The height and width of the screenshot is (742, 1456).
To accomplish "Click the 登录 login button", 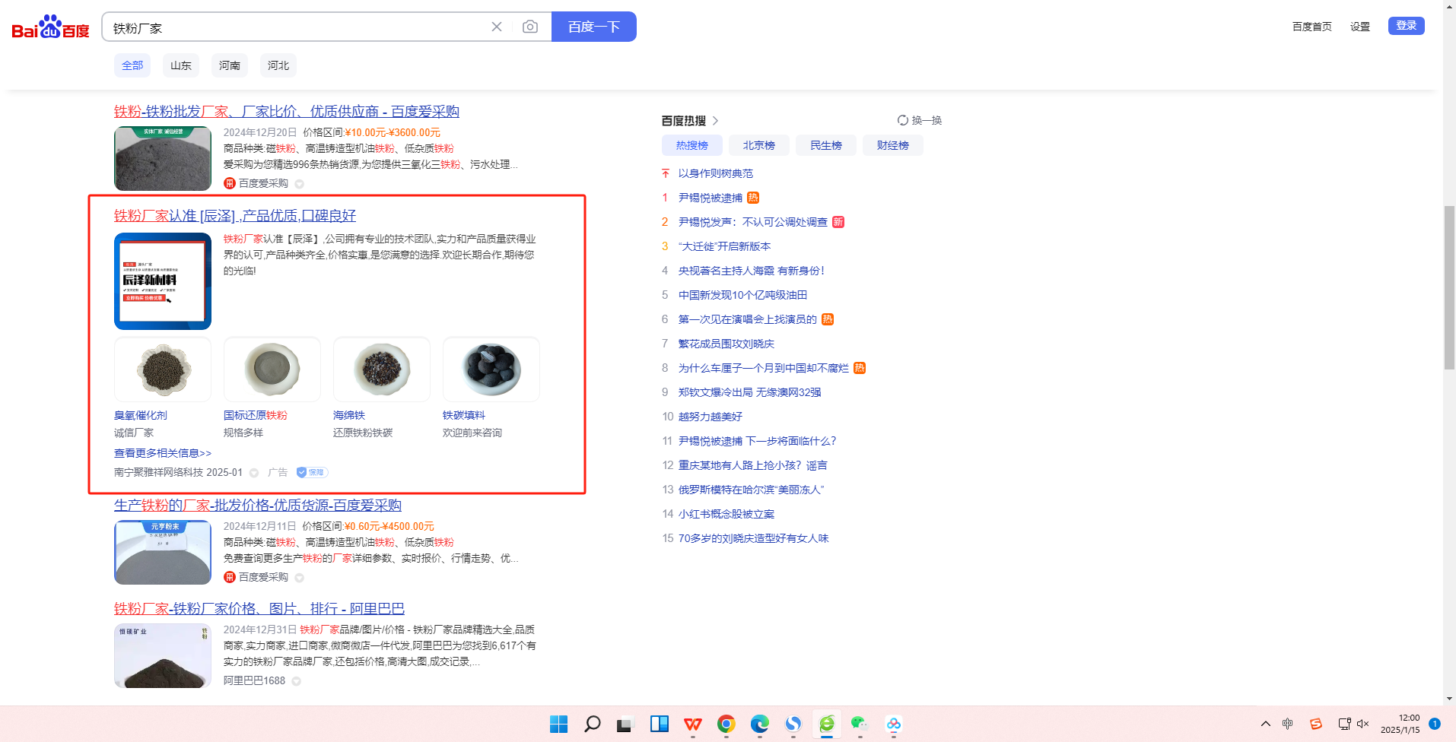I will click(x=1407, y=26).
